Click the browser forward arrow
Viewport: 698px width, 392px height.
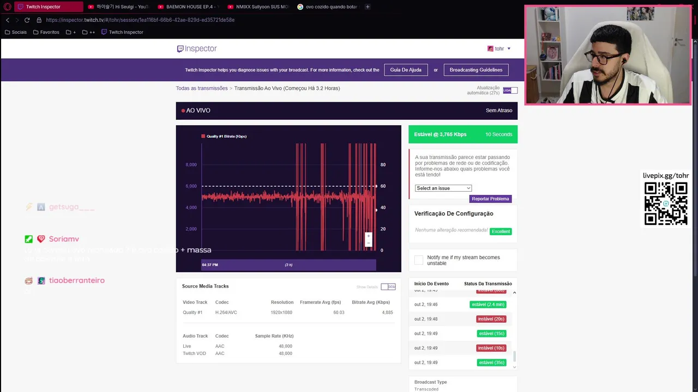pos(17,20)
